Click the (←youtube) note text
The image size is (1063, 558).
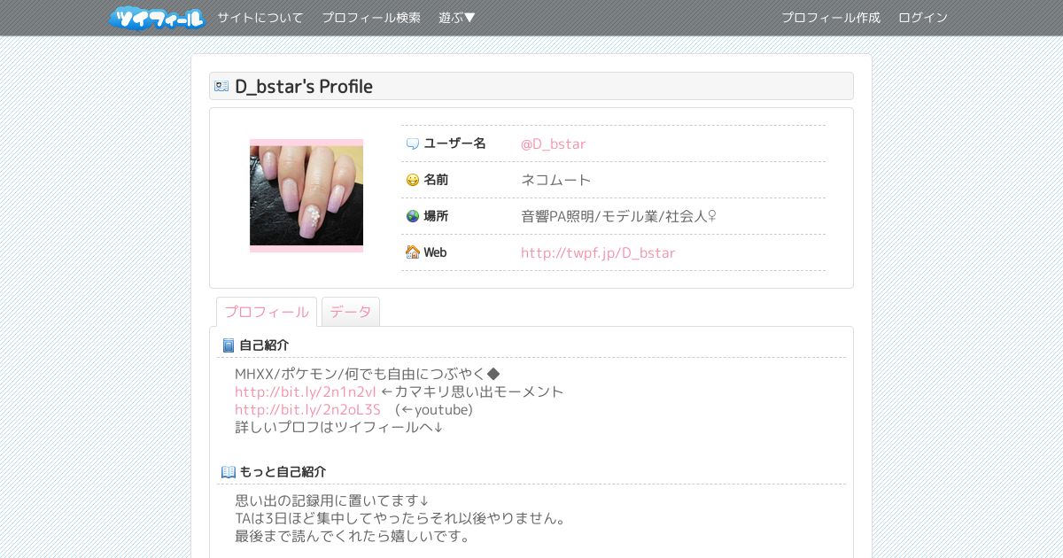(433, 409)
